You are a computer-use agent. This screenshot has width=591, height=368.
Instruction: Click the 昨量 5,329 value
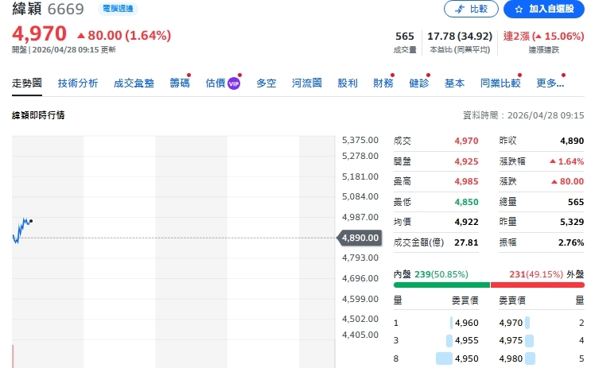tap(572, 222)
